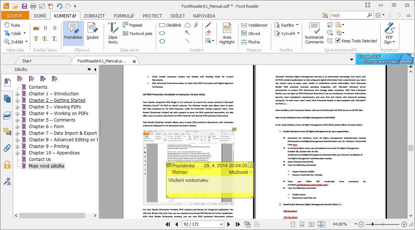
Task: Expand the Chapter 5 – Comments bookmark
Action: (x=17, y=120)
